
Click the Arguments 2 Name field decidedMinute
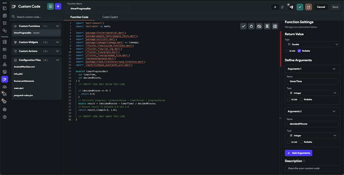[313, 124]
